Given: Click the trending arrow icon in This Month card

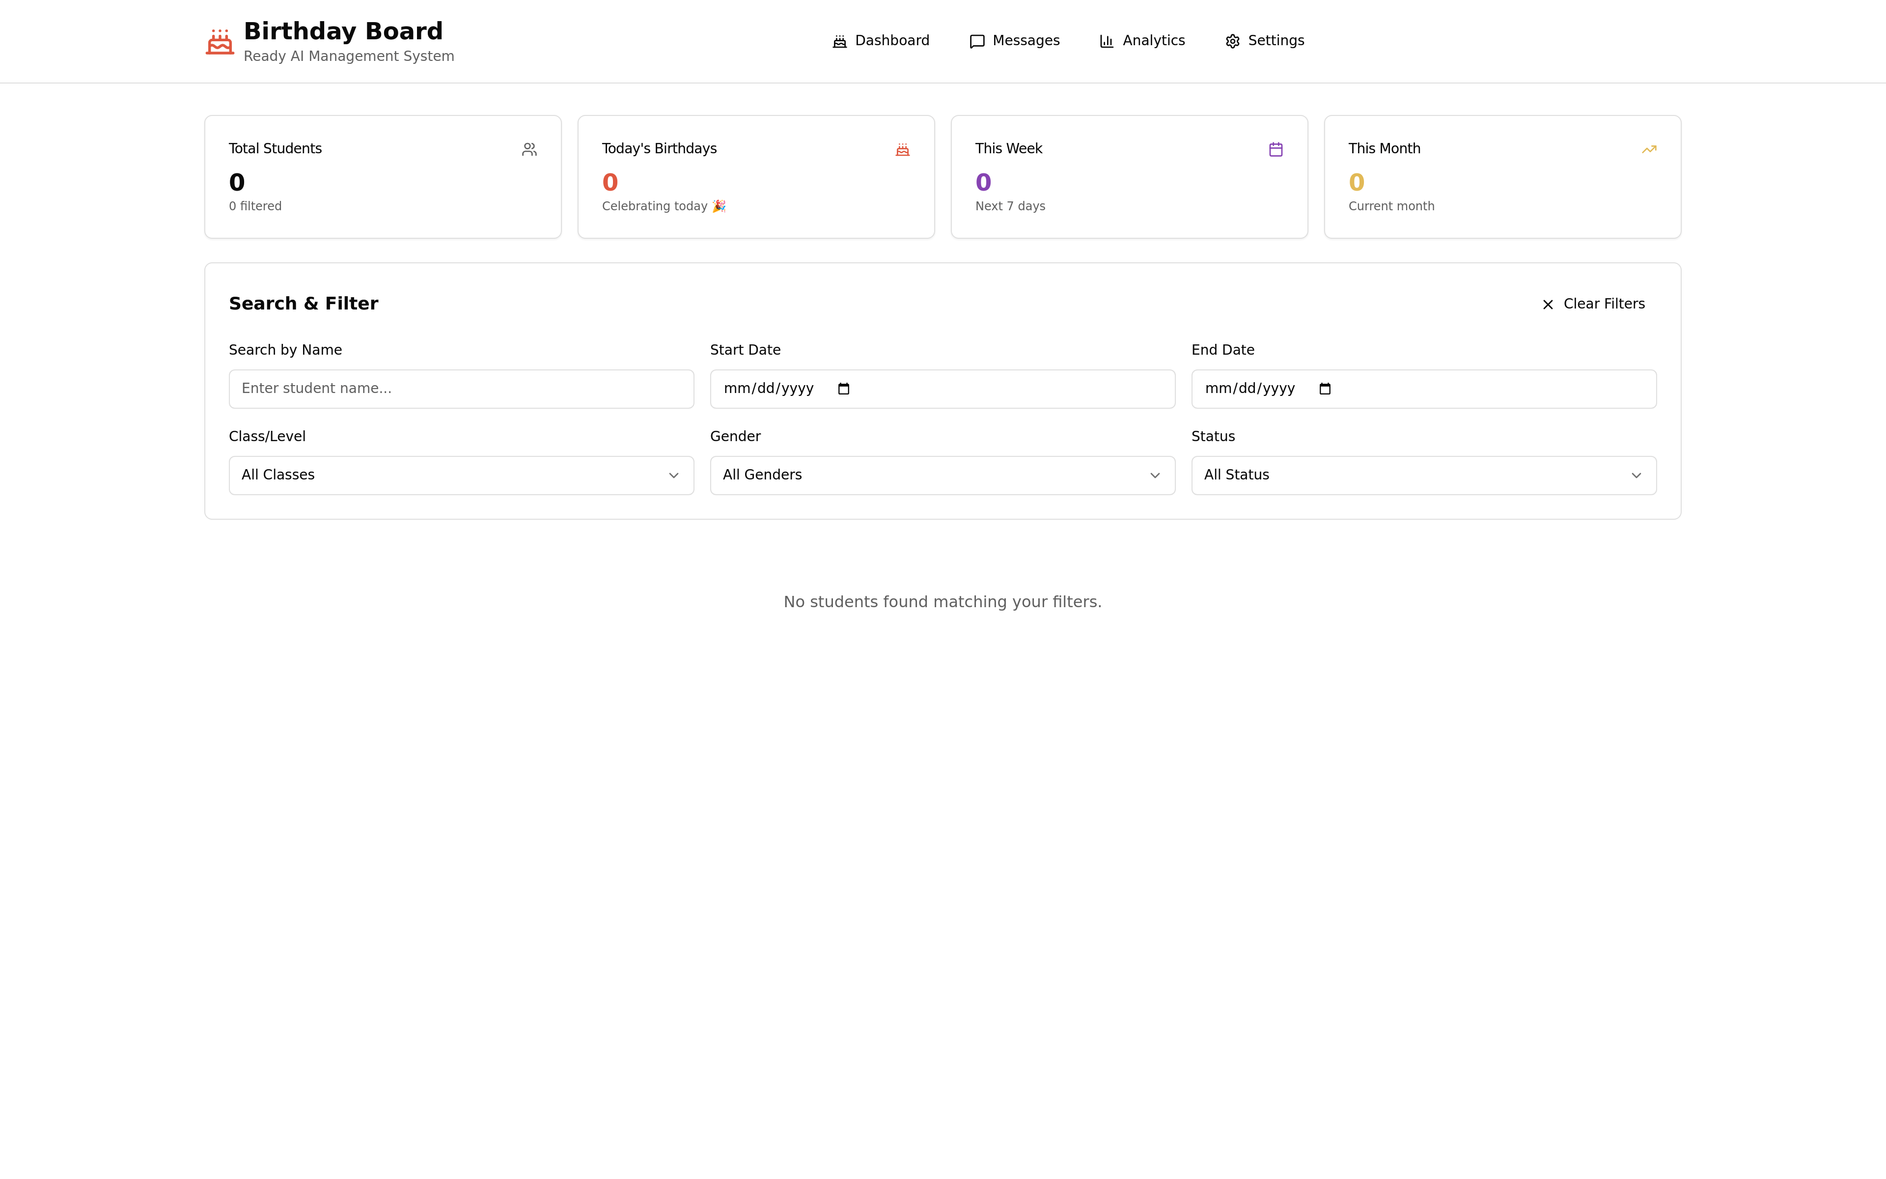Looking at the screenshot, I should pos(1649,149).
